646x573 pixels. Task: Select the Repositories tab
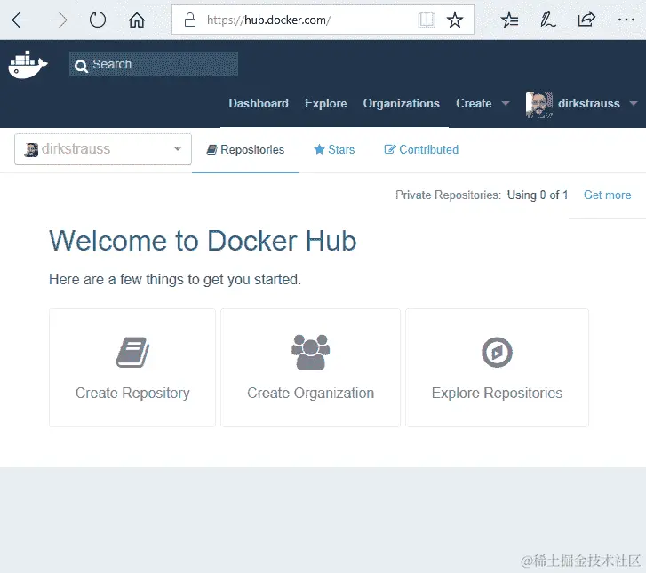(245, 149)
